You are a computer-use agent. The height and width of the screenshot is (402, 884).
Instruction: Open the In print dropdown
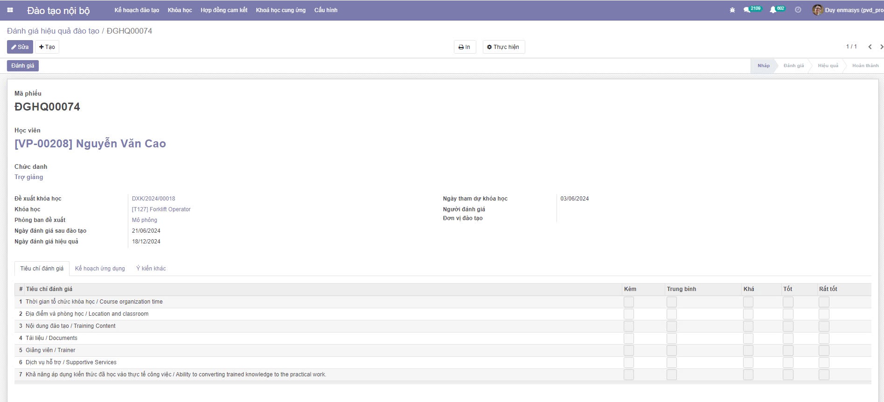465,47
